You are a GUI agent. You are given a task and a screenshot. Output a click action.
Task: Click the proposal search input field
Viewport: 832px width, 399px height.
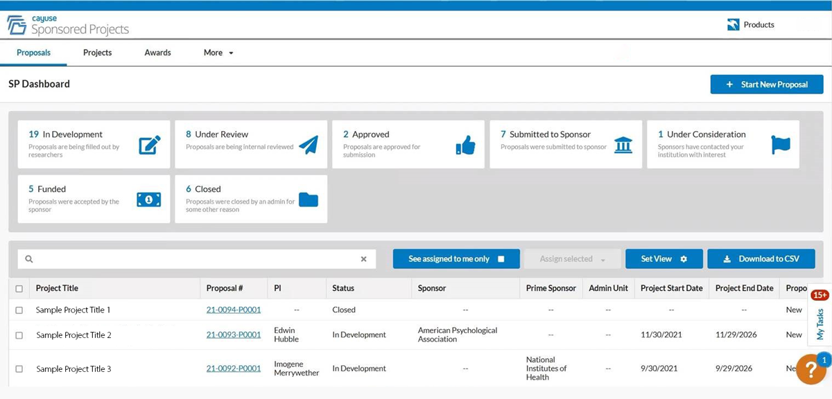point(194,259)
